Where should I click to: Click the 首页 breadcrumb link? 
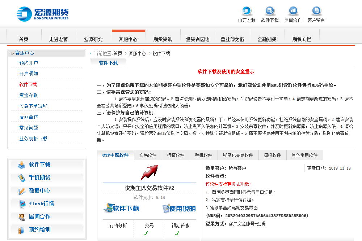click(x=118, y=53)
